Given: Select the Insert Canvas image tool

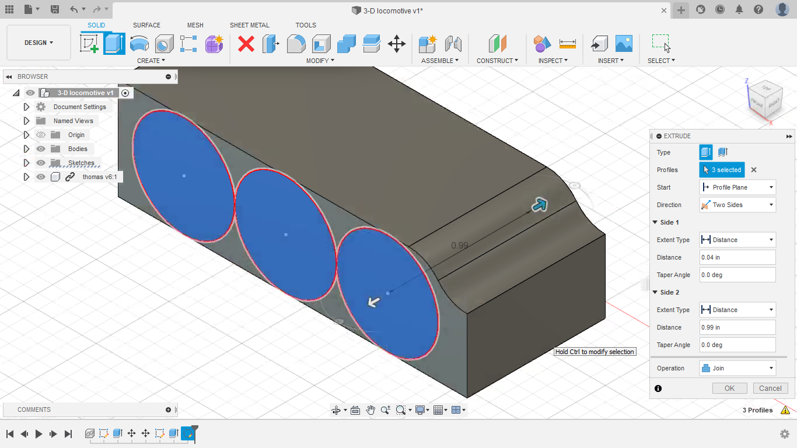Looking at the screenshot, I should (624, 44).
